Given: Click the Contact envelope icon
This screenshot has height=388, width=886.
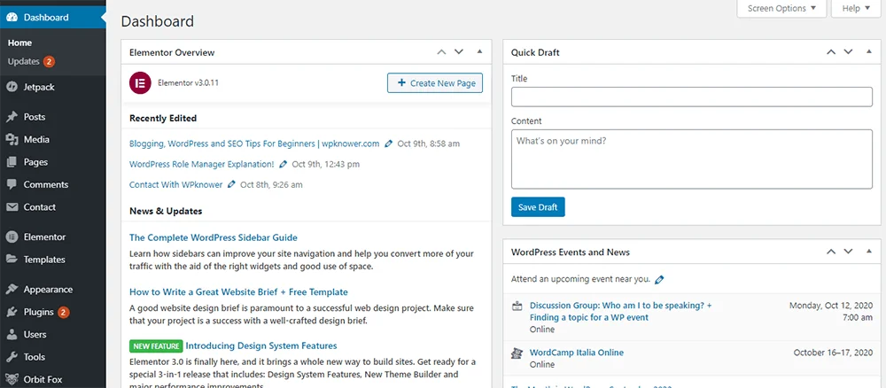Looking at the screenshot, I should tap(12, 207).
